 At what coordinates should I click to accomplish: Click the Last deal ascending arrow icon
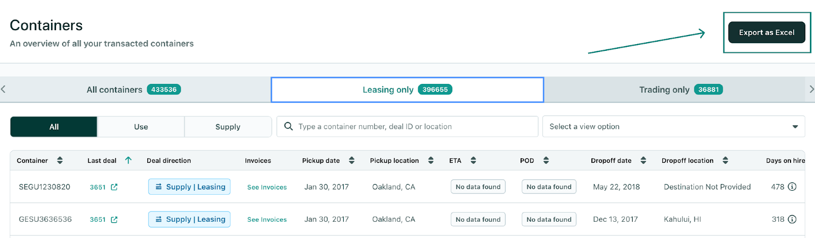[x=128, y=161]
